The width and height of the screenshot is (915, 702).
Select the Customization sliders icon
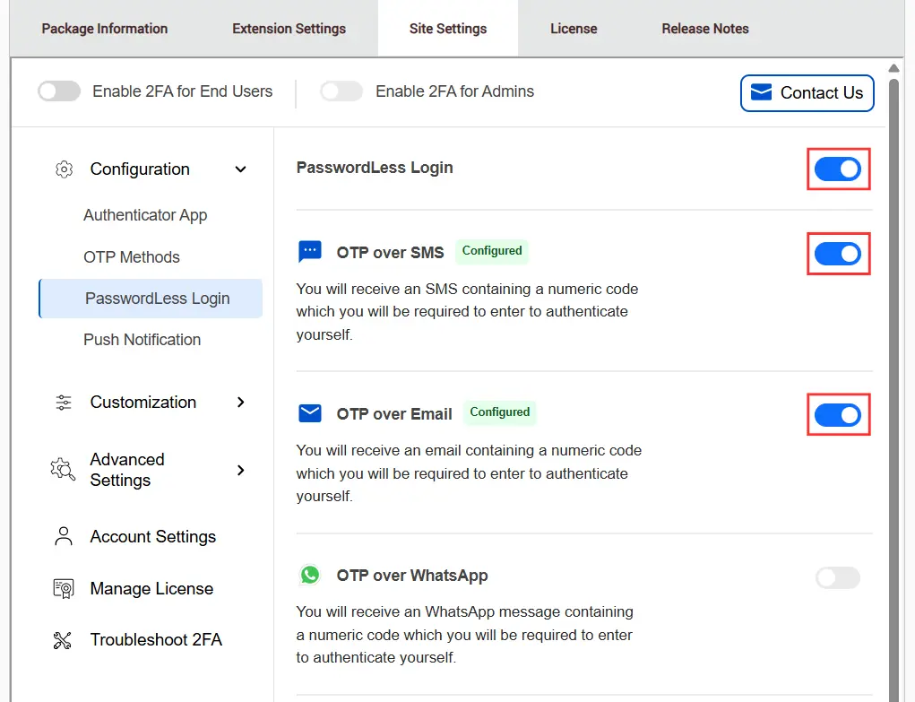[x=63, y=402]
